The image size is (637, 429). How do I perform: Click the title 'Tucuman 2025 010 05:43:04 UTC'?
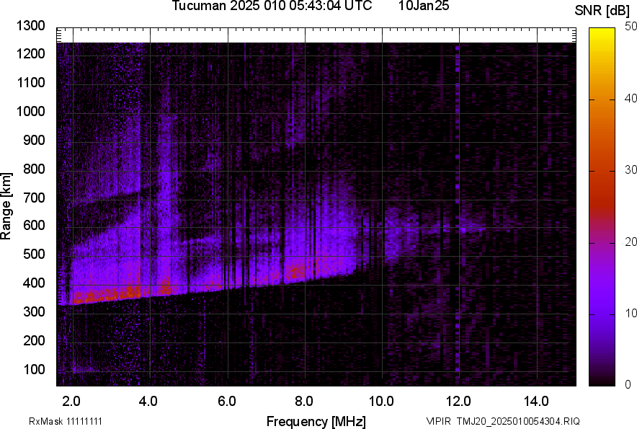point(272,6)
